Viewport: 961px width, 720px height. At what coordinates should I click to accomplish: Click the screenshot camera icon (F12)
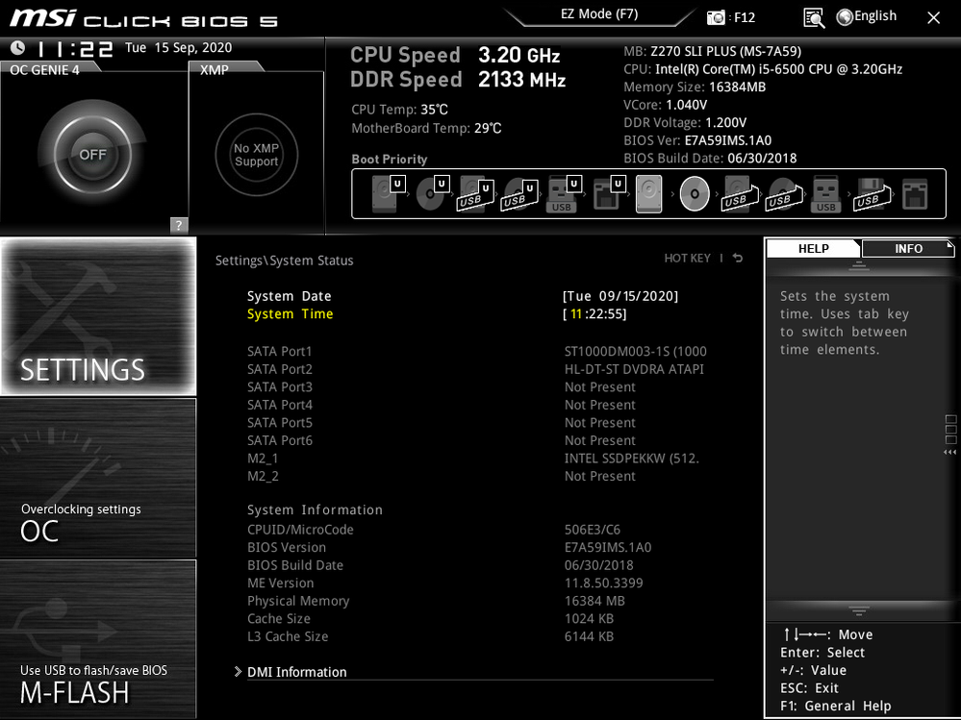click(x=717, y=17)
